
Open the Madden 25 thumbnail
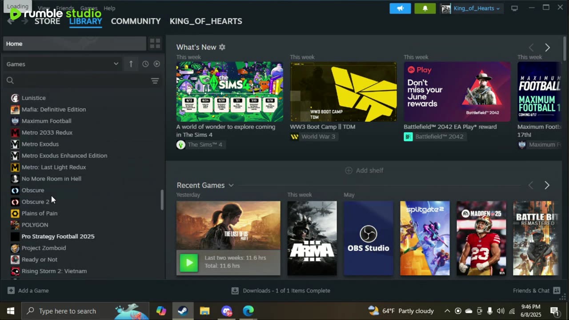481,238
